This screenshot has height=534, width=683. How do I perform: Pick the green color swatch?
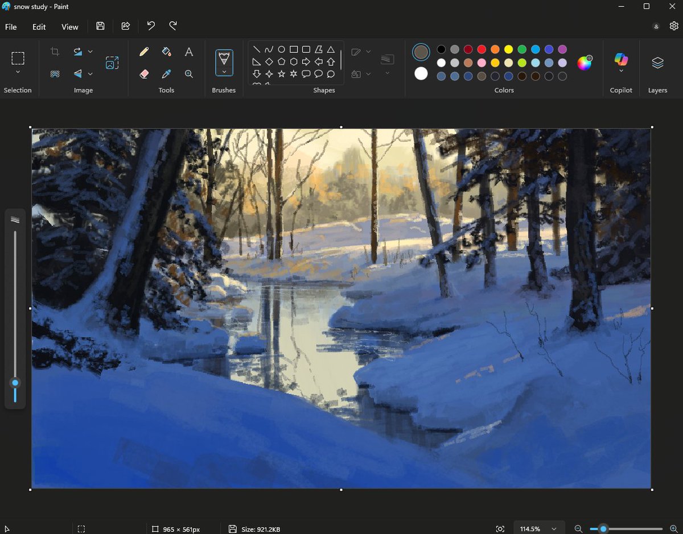pos(522,49)
